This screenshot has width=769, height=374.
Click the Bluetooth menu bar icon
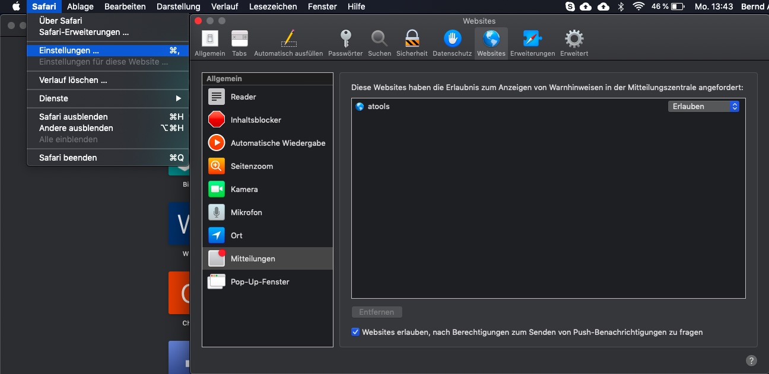click(x=621, y=7)
